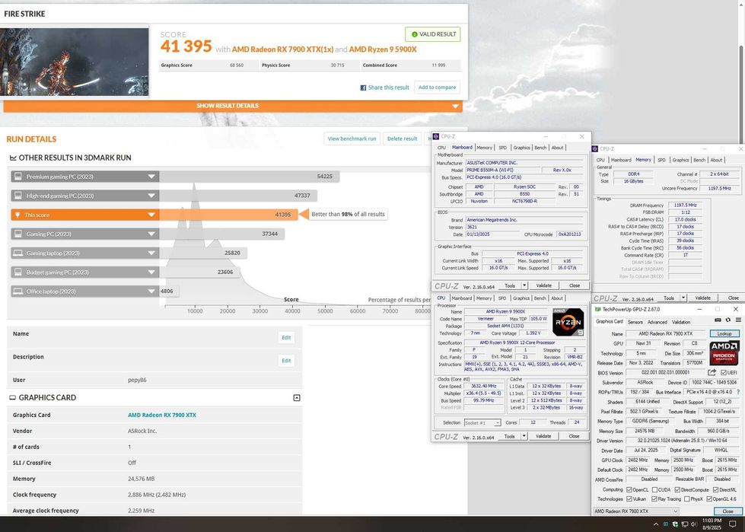Image resolution: width=745 pixels, height=532 pixels.
Task: Click the Facebook icon beside Share this result
Action: (x=363, y=88)
